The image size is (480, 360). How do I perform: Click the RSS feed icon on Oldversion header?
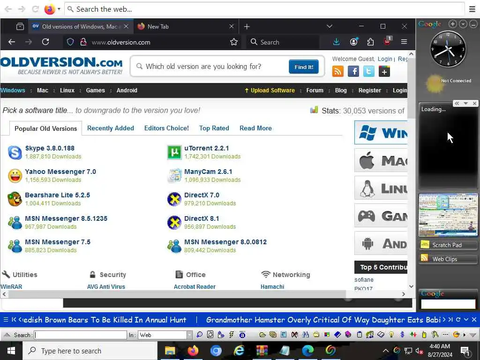337,72
